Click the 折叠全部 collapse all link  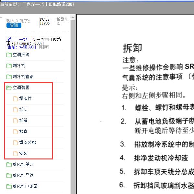[x=62, y=21]
